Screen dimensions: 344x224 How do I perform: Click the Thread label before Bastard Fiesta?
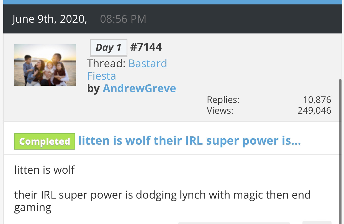click(106, 64)
